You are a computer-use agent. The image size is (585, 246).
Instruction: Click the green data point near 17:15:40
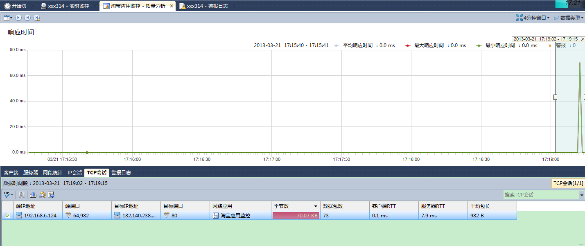(x=87, y=152)
